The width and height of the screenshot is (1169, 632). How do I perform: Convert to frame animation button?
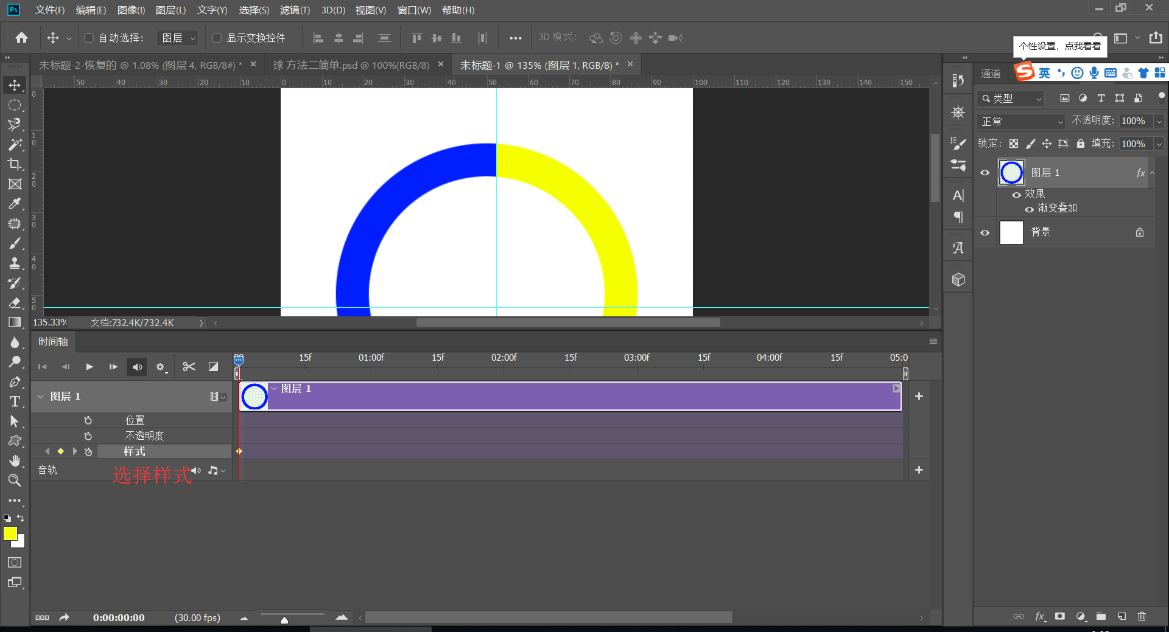coord(42,617)
